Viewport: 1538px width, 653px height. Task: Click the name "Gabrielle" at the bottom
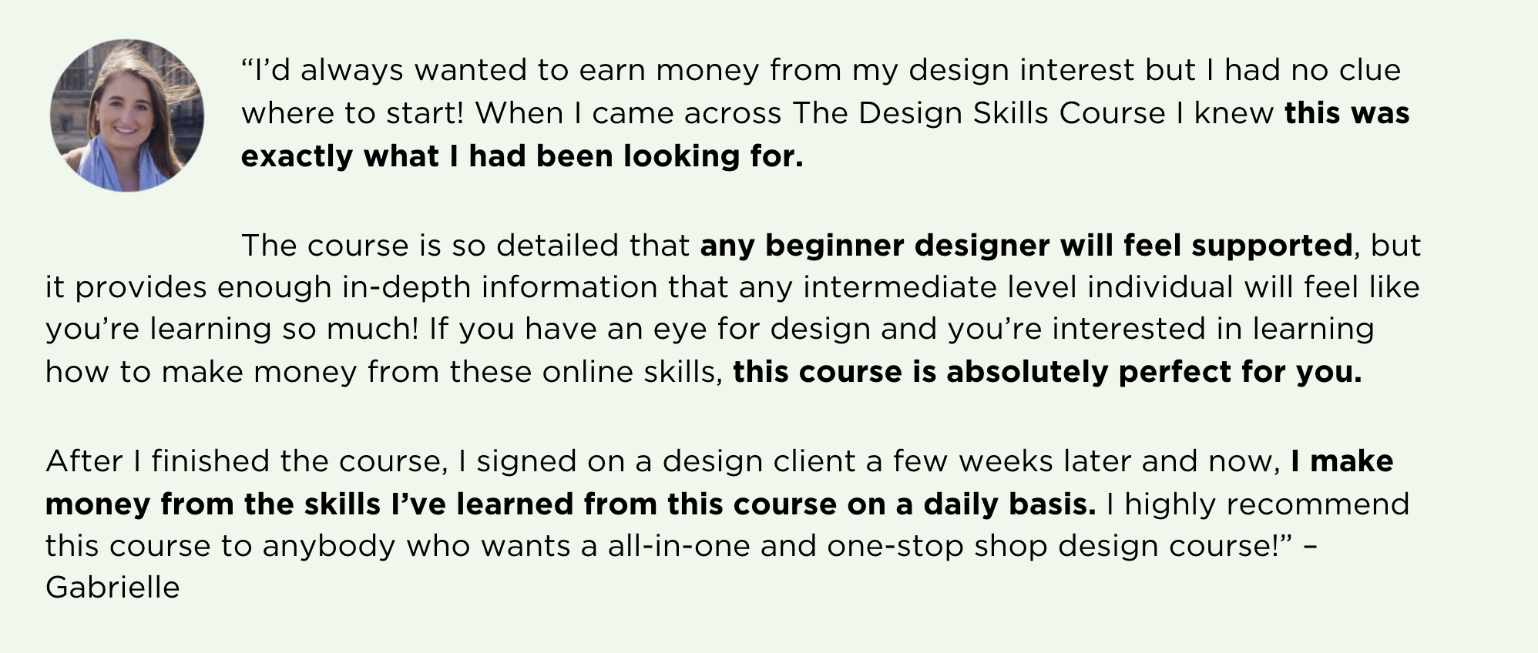coord(112,588)
